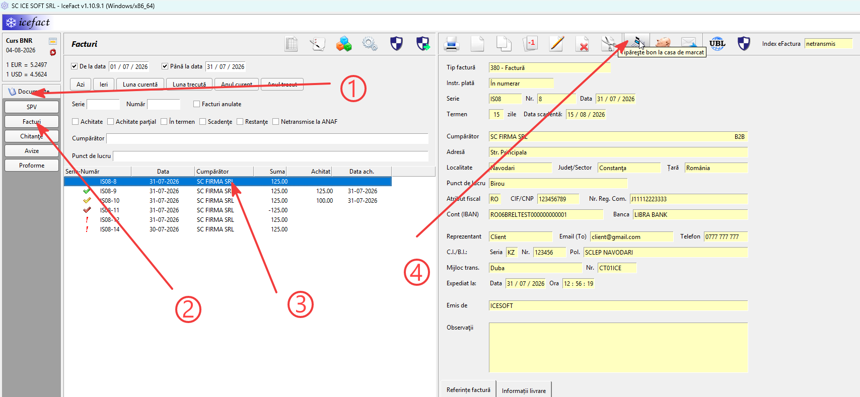Image resolution: width=860 pixels, height=397 pixels.
Task: Open the BNR exchange rate calendar icon
Action: [x=53, y=41]
